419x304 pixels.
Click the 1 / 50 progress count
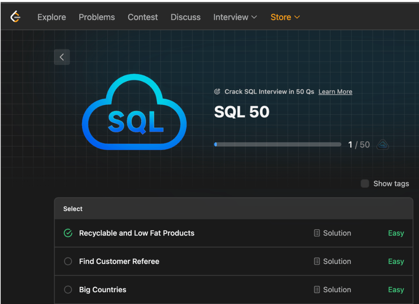pos(359,145)
